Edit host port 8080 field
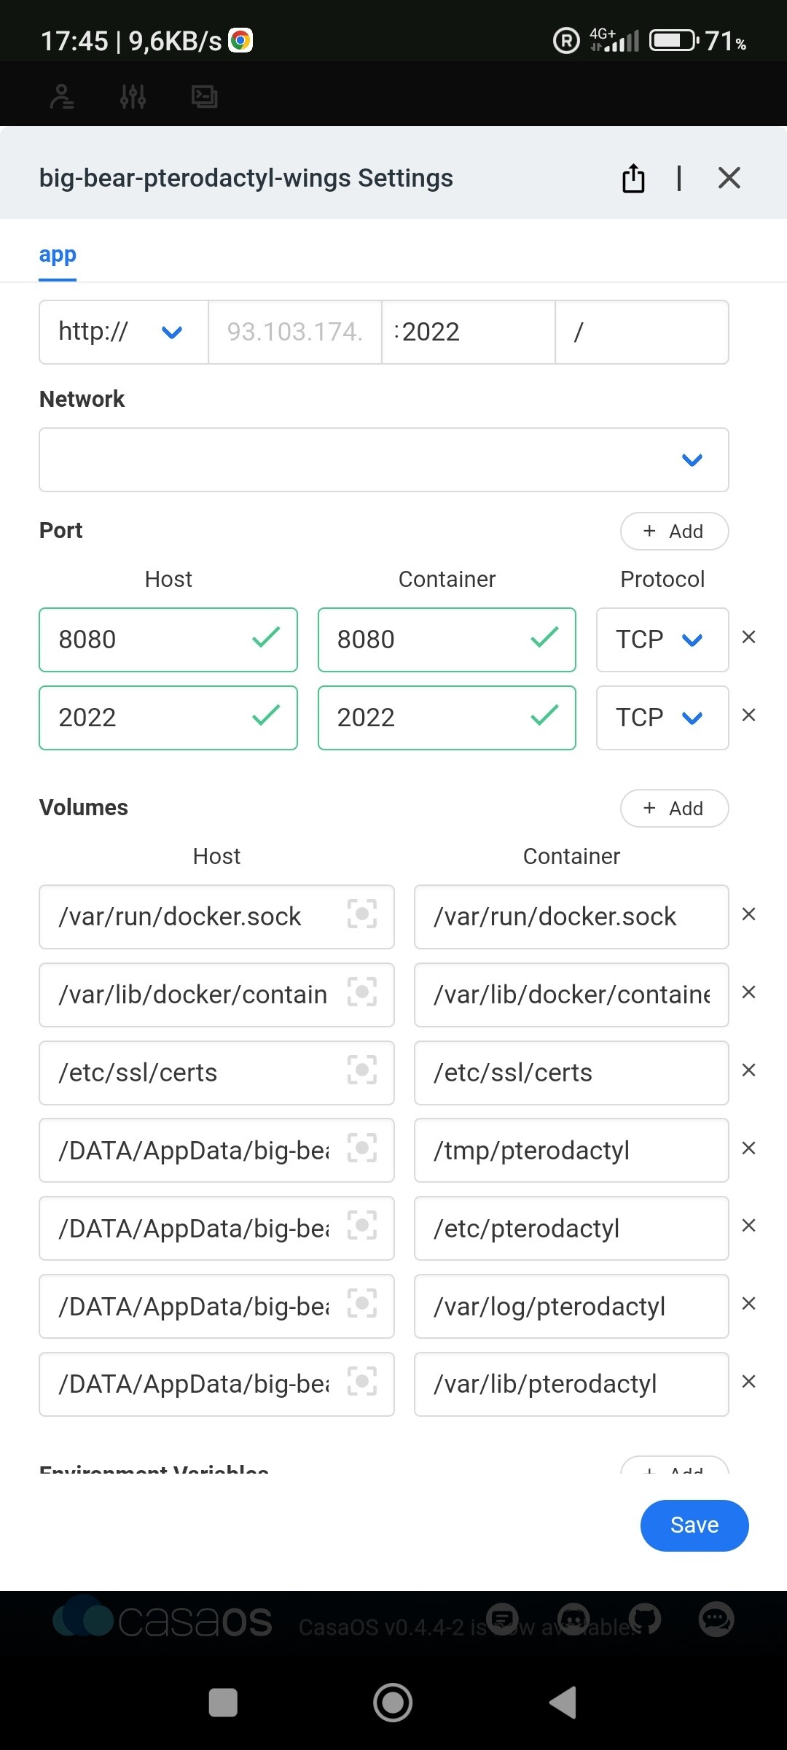The width and height of the screenshot is (787, 1750). [168, 639]
